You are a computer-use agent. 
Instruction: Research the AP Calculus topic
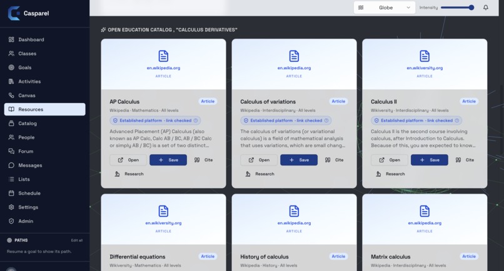point(129,174)
